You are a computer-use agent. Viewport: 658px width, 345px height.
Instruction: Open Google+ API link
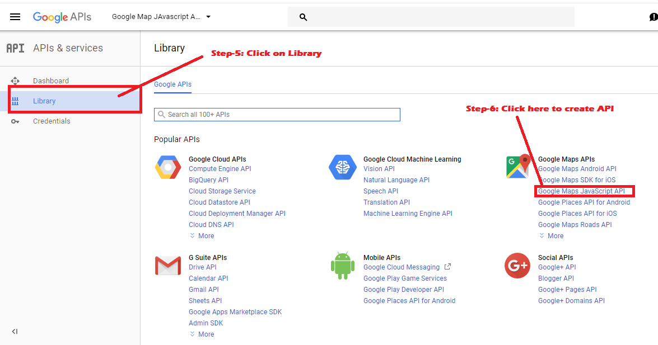click(557, 267)
